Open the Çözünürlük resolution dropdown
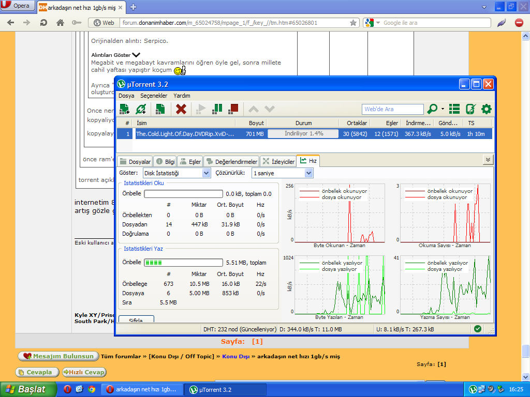The height and width of the screenshot is (397, 530). tap(308, 173)
